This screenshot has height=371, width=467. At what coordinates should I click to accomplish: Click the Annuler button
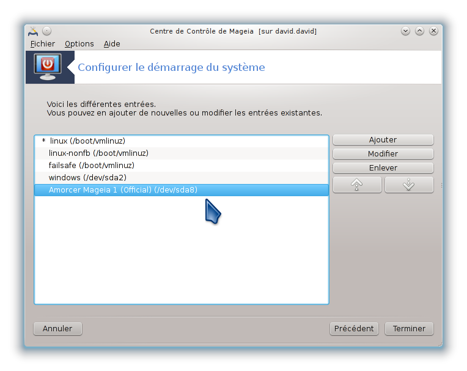(57, 328)
